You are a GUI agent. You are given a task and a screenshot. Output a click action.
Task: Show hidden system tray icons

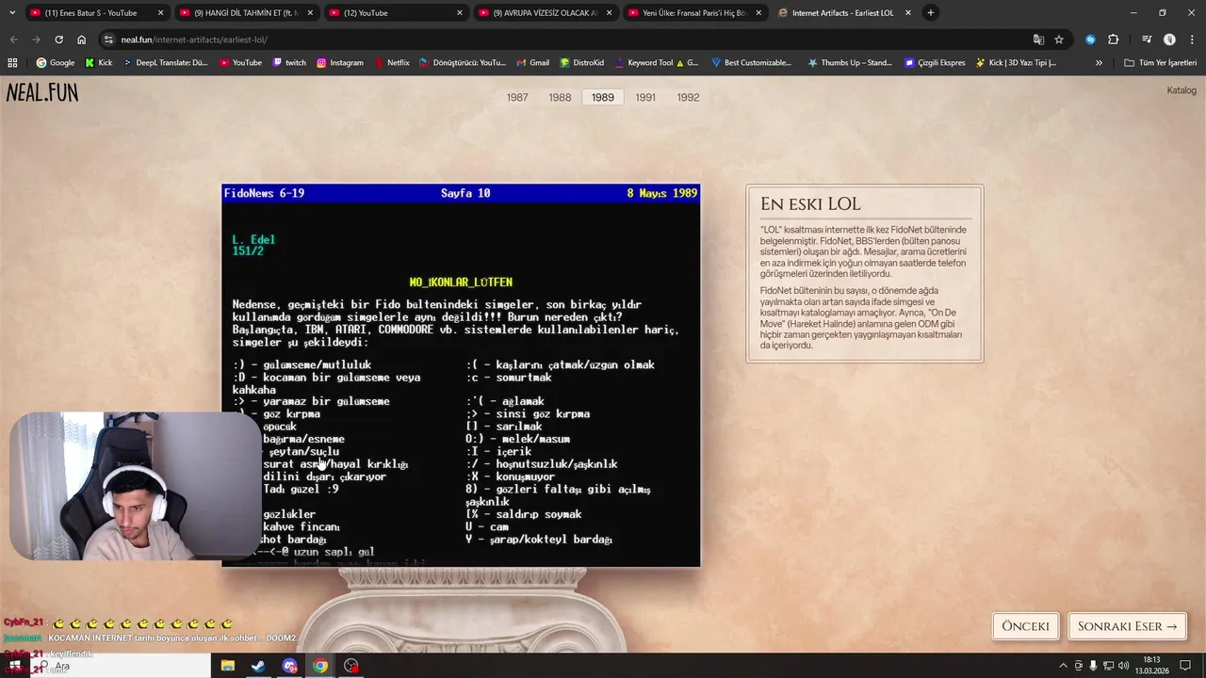click(1064, 666)
